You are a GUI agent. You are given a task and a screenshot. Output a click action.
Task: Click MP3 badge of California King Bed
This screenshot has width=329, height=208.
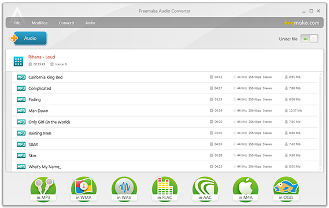(x=21, y=77)
